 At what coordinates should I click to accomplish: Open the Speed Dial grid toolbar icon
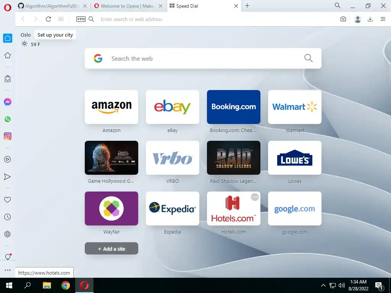(61, 19)
